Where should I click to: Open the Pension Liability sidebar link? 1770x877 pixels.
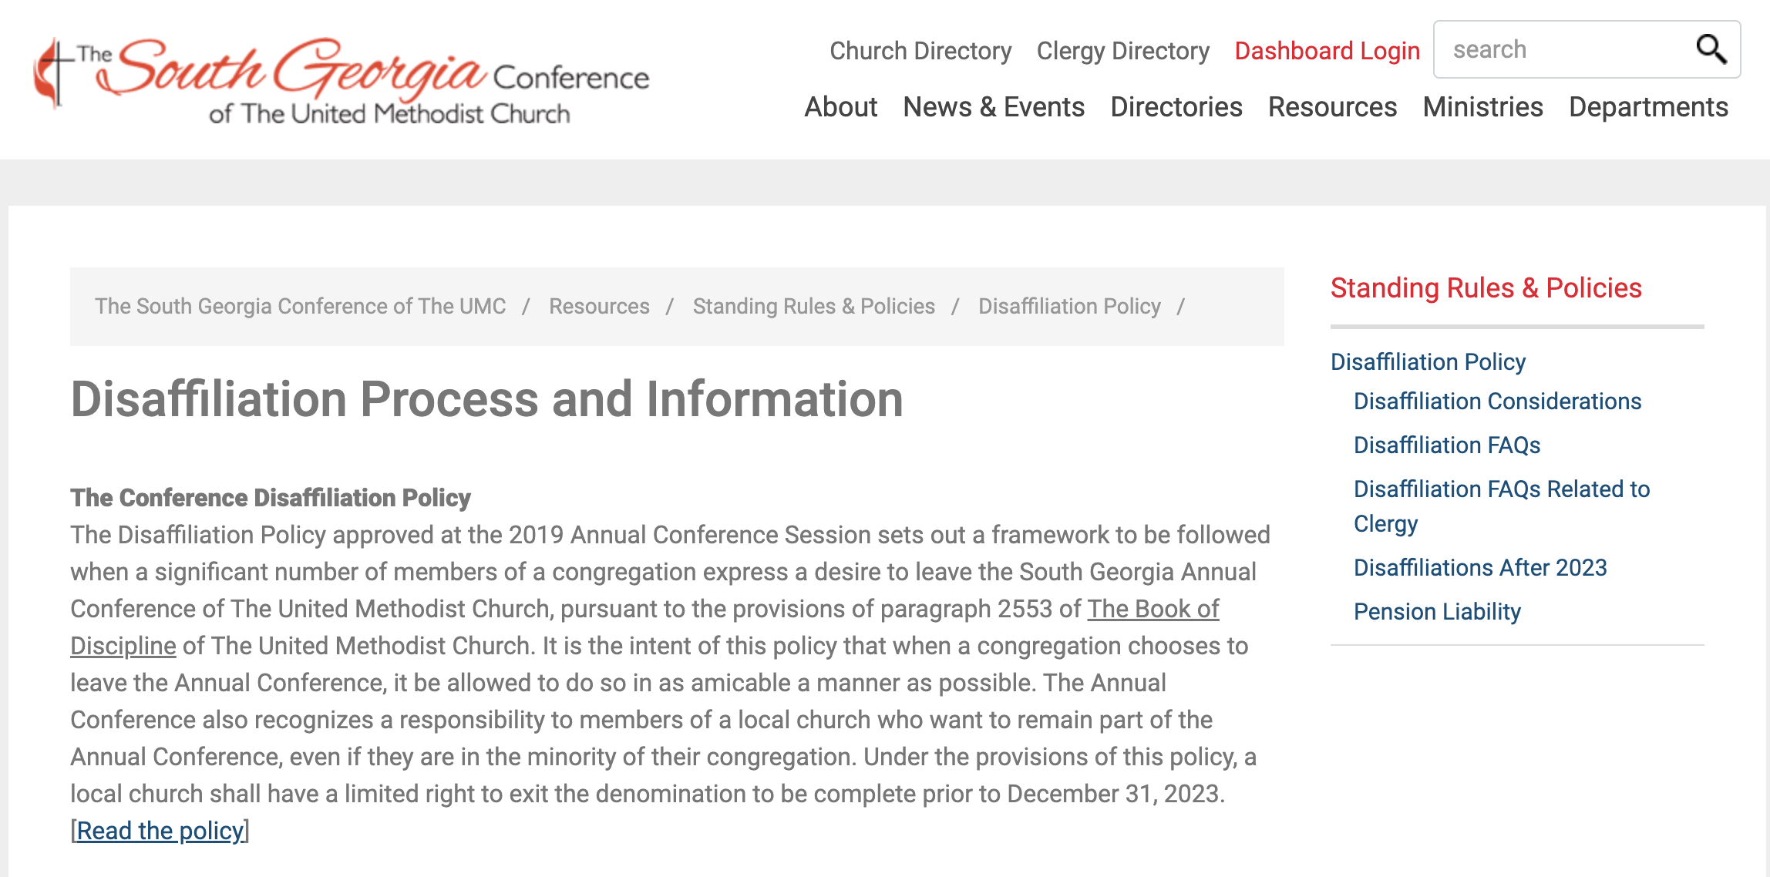1437,612
